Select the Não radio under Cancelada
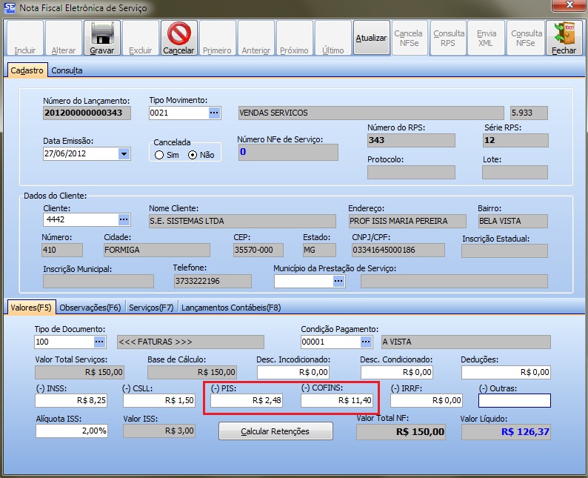The image size is (588, 478). click(x=193, y=155)
